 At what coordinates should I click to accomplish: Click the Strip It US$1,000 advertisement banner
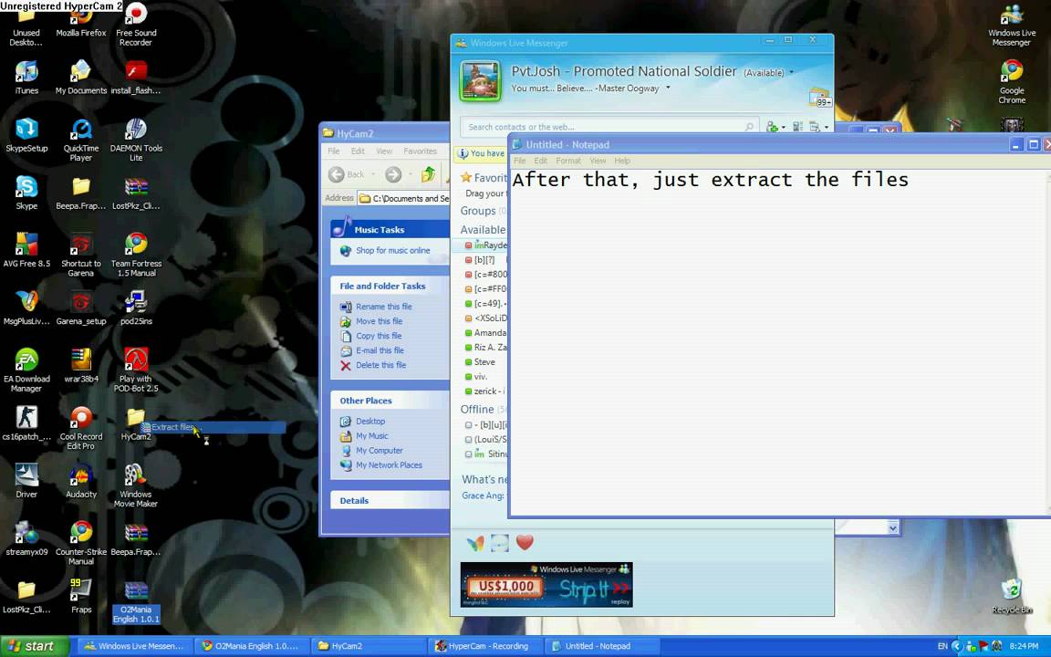[546, 585]
